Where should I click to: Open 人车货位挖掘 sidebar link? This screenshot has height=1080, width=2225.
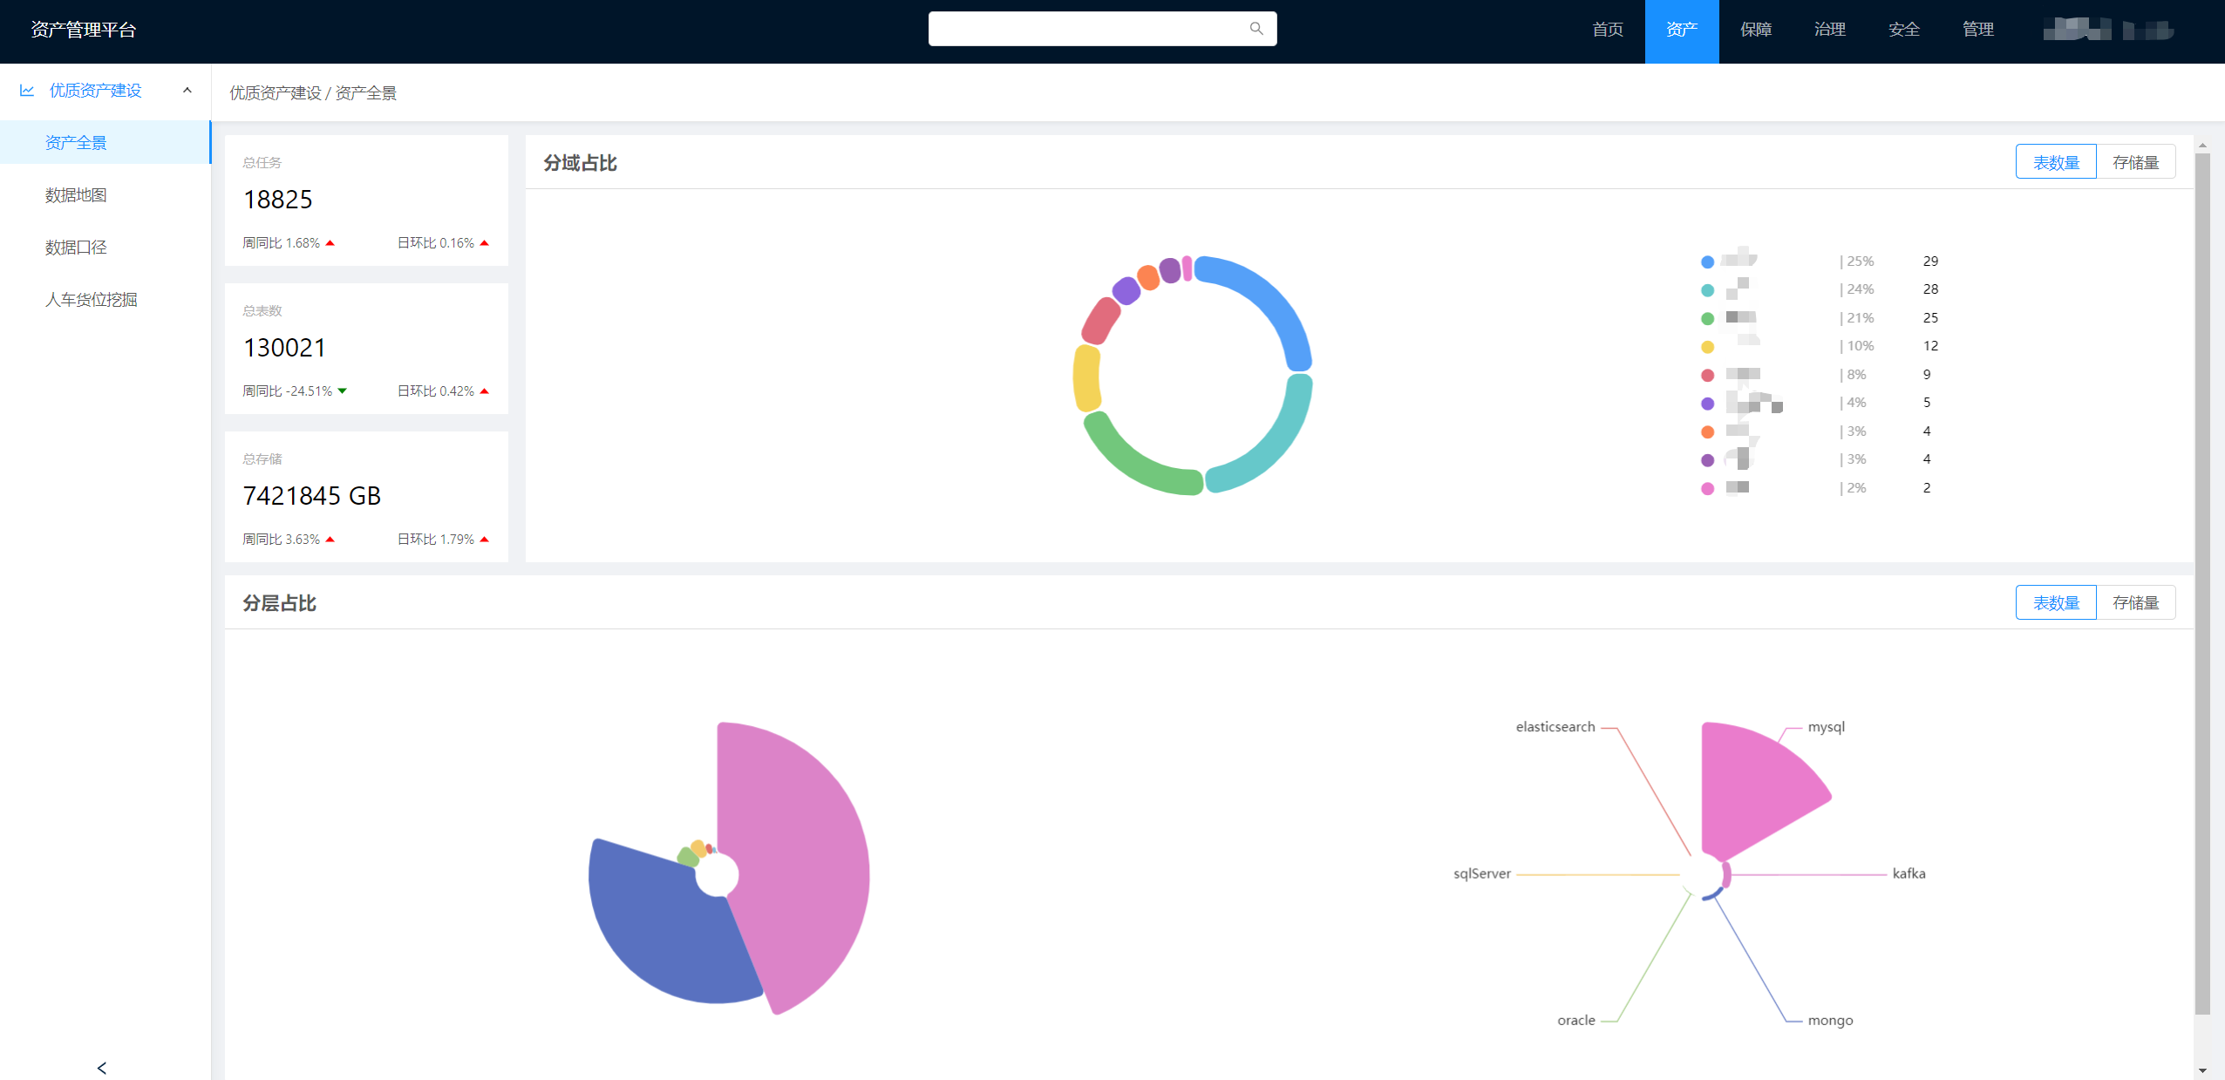[x=91, y=300]
